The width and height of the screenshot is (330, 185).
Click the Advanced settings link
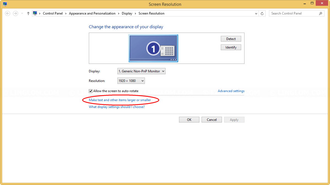coord(231,91)
